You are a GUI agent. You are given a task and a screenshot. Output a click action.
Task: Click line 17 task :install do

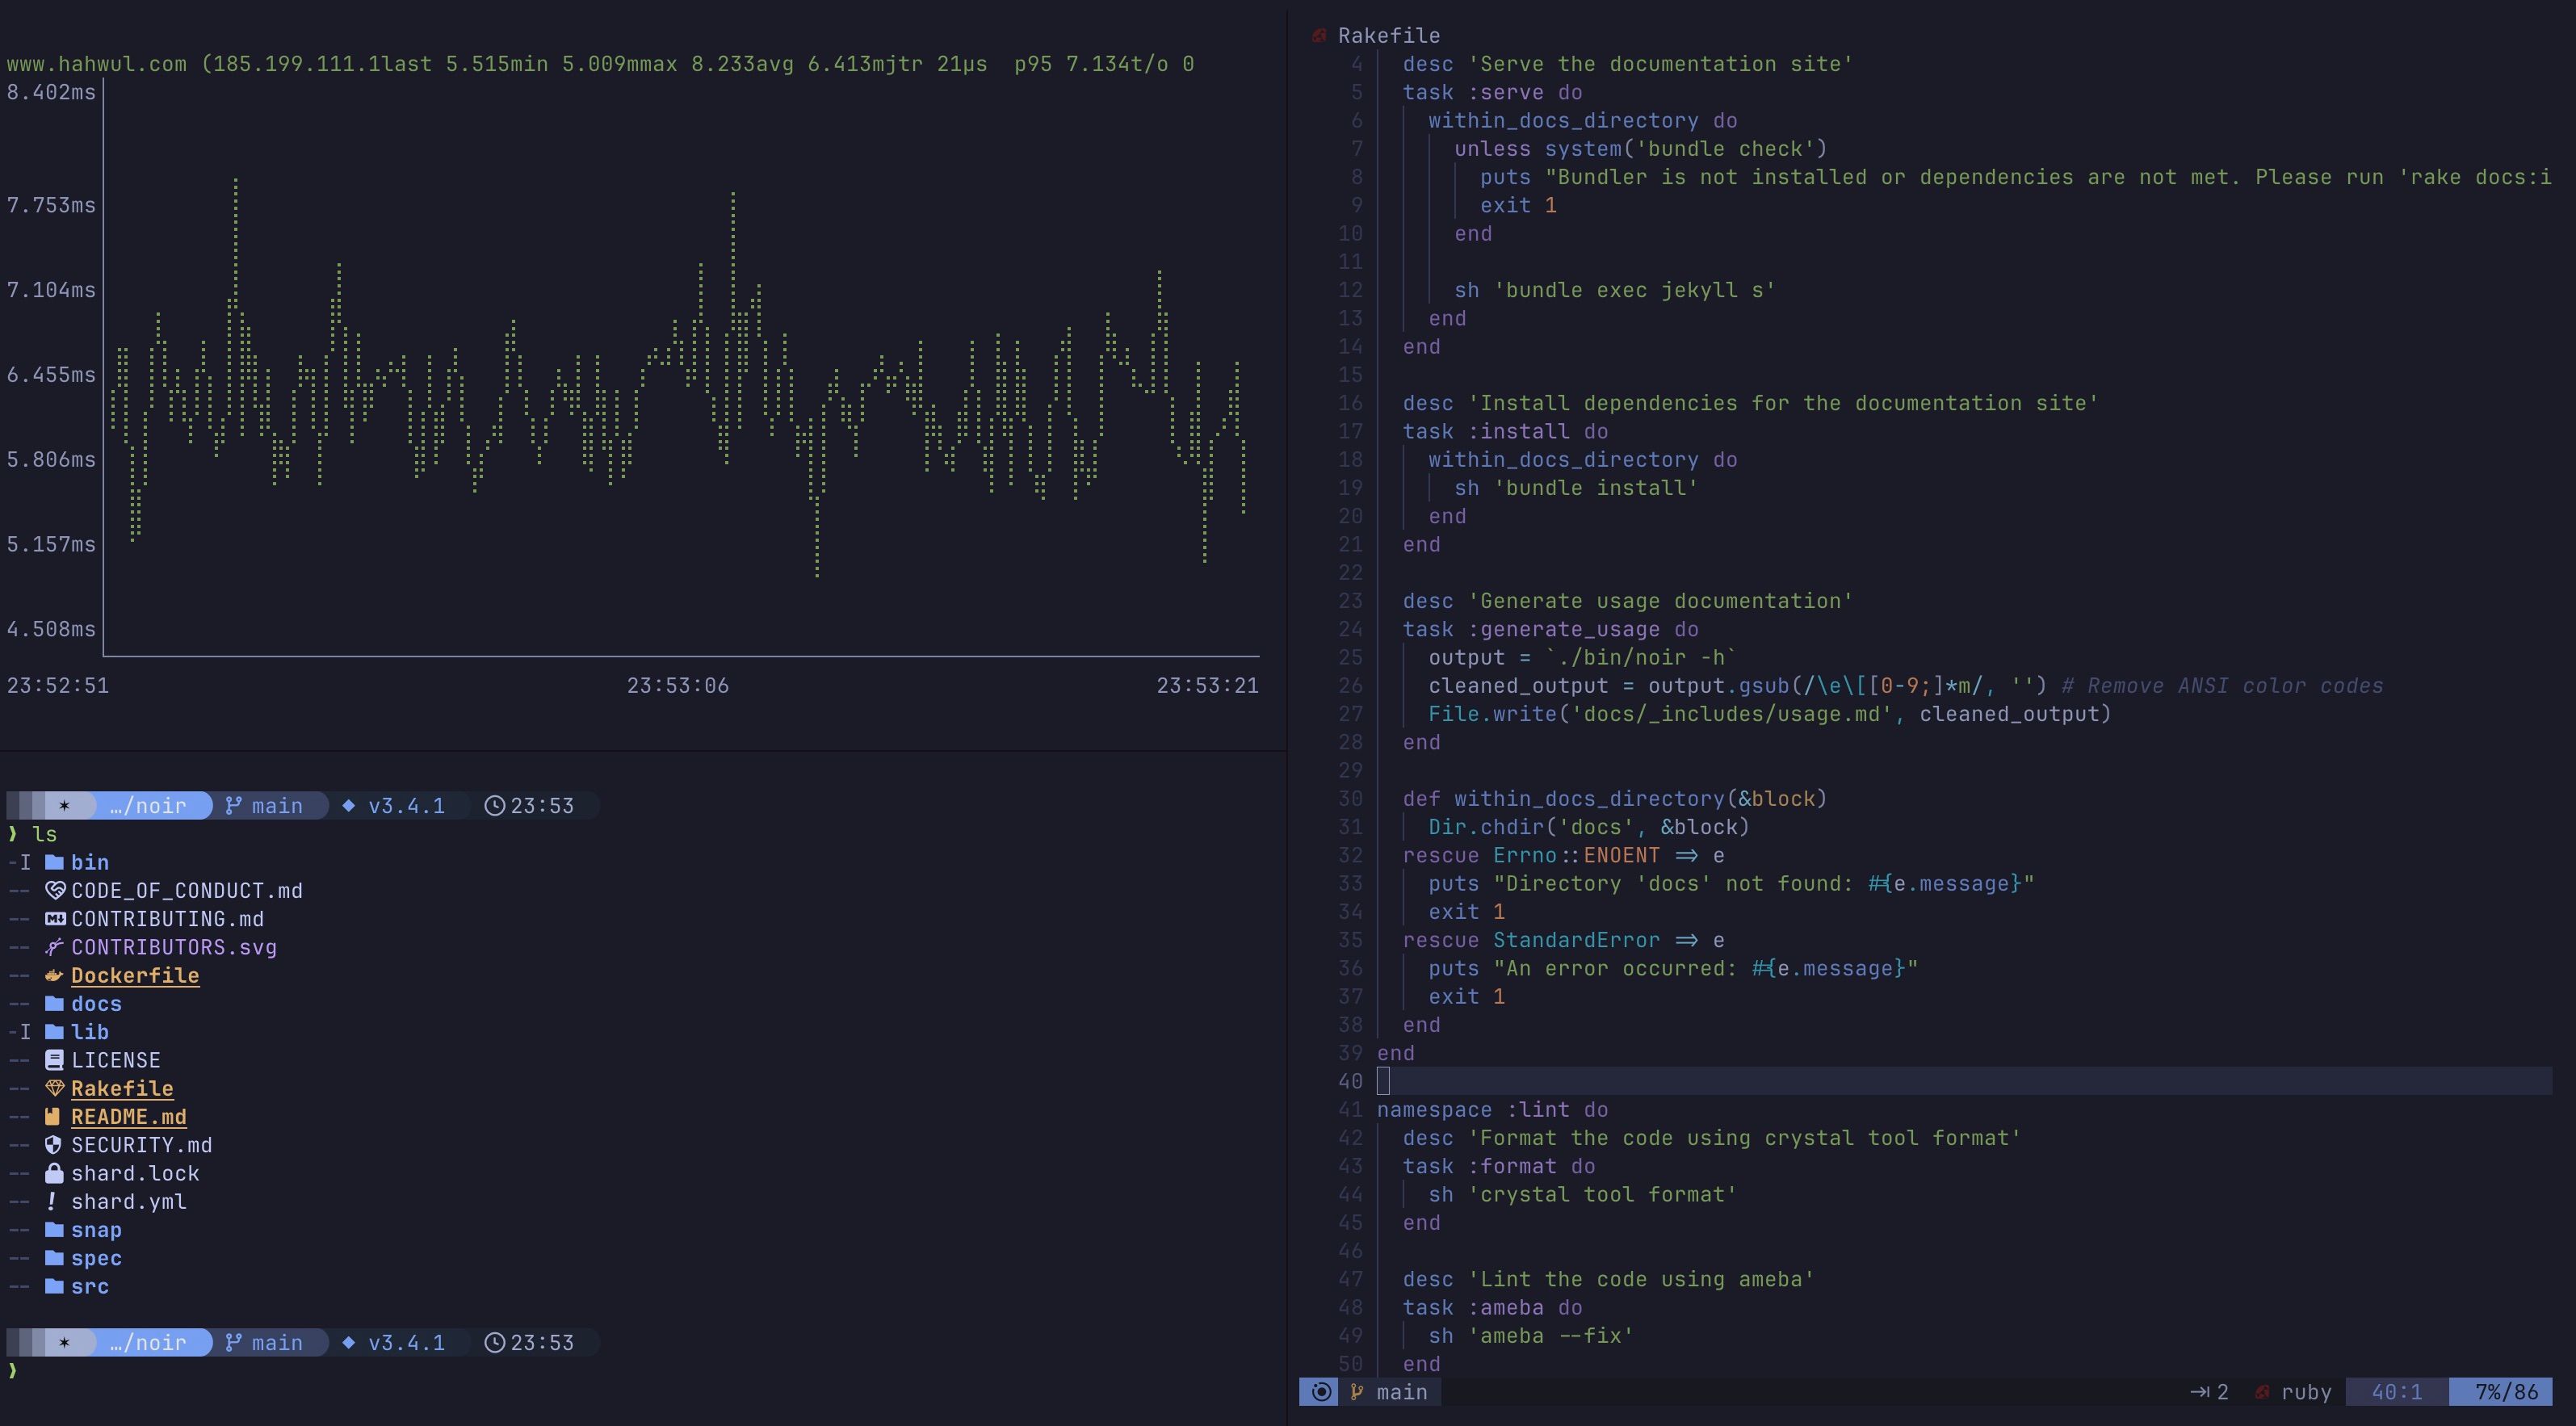point(1505,431)
